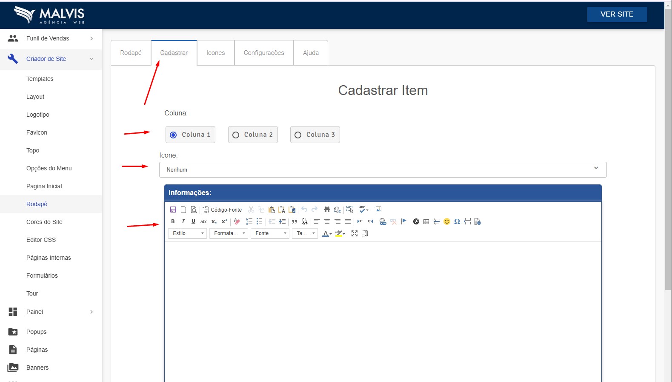This screenshot has height=382, width=672.
Task: Open the Fonte dropdown
Action: pyautogui.click(x=270, y=233)
